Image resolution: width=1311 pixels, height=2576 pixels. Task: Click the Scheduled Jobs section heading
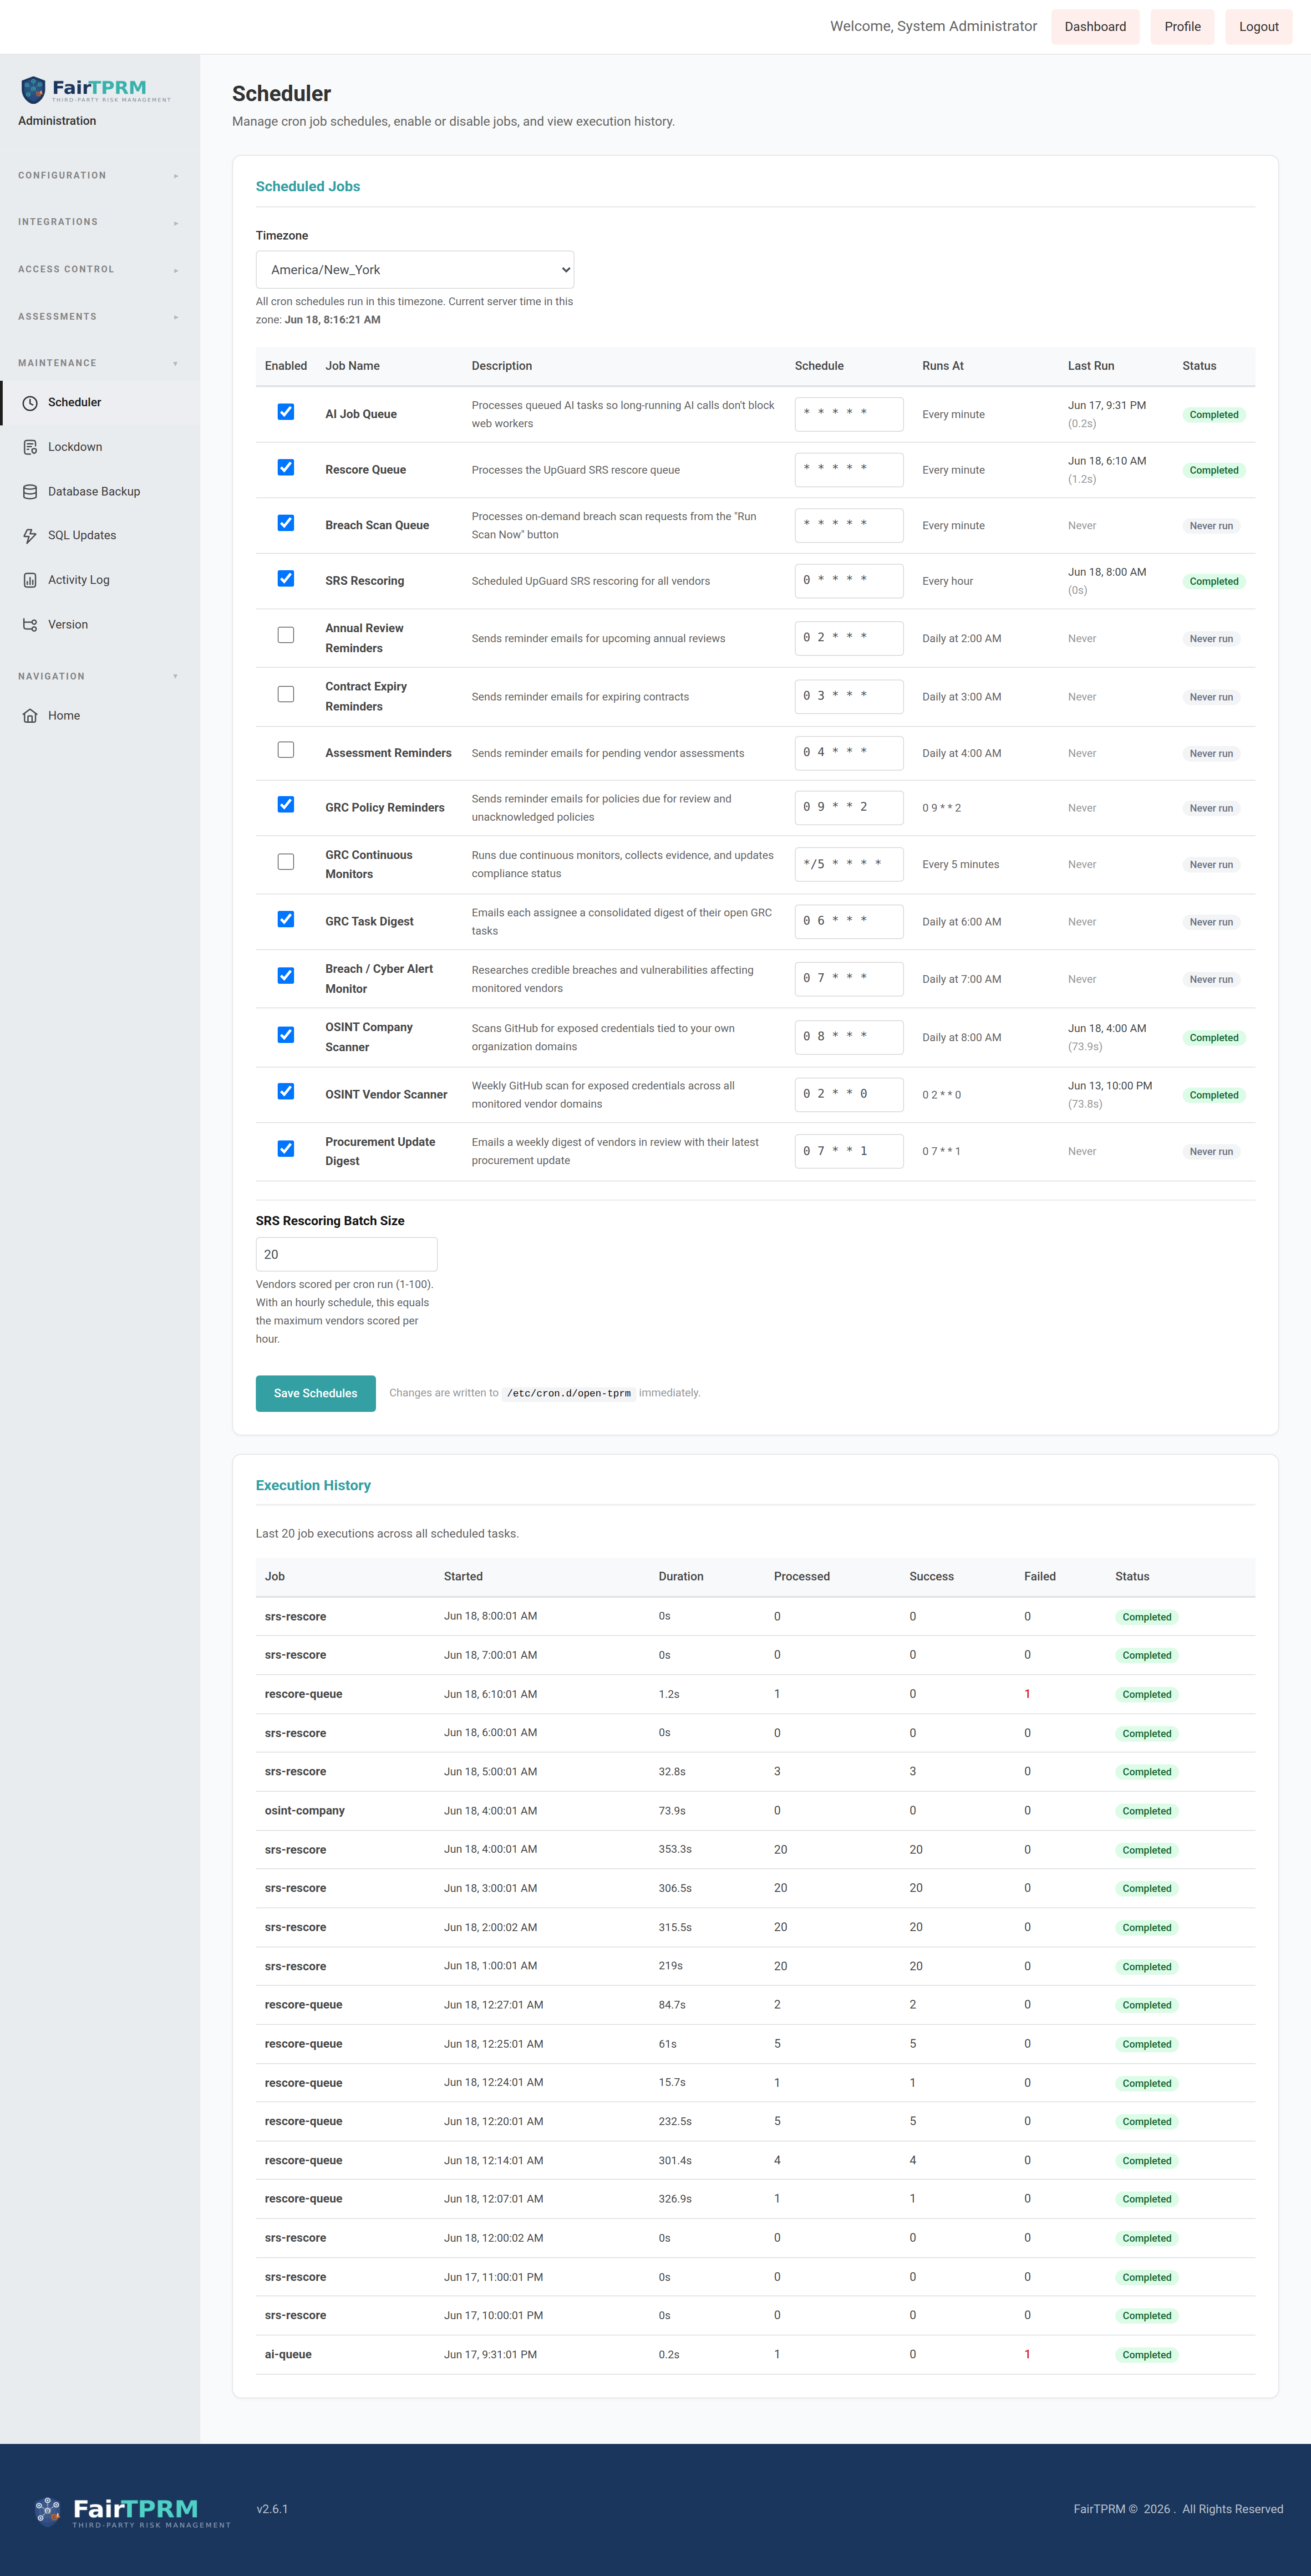[308, 187]
